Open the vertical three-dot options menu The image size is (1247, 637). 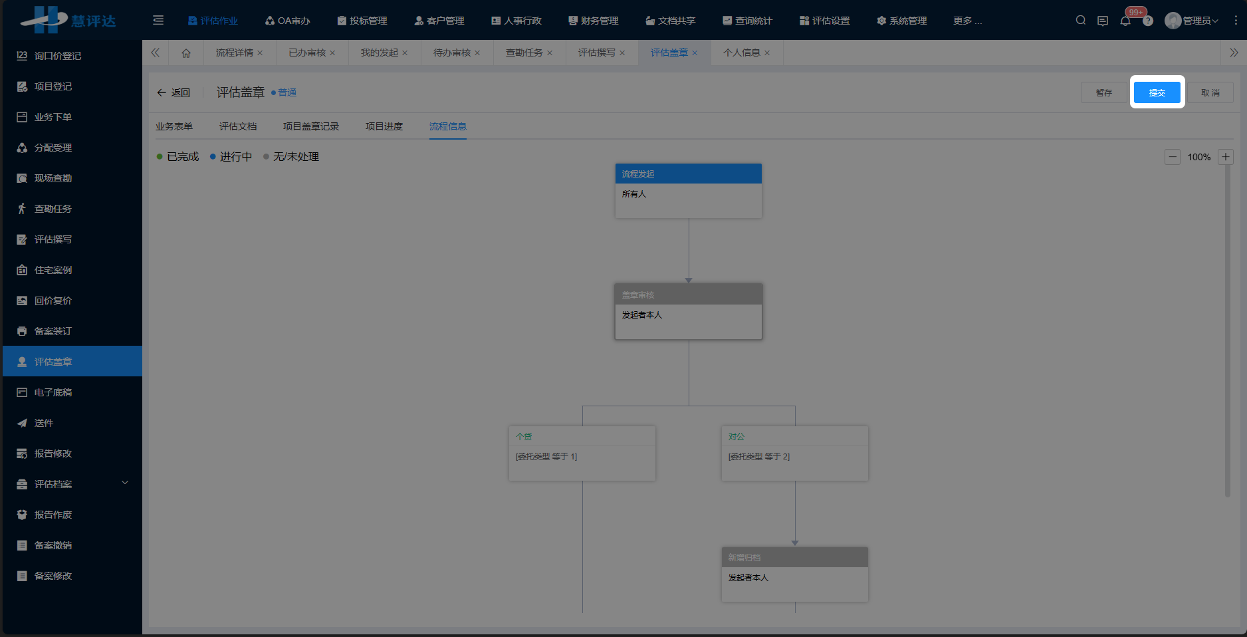[x=1236, y=21]
